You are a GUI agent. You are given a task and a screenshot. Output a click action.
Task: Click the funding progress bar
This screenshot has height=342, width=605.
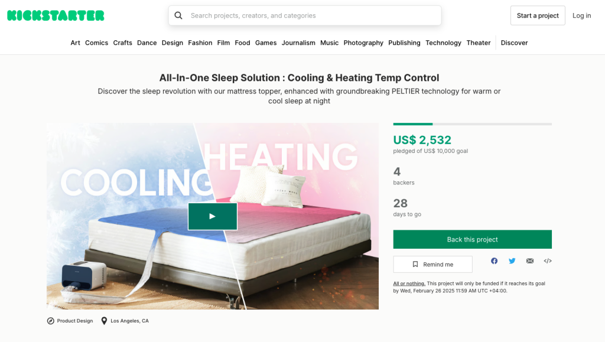tap(472, 124)
